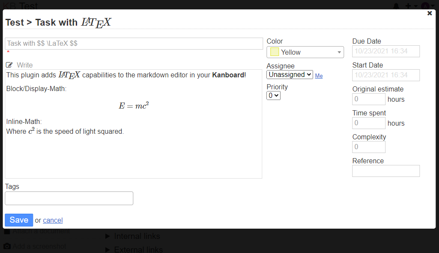This screenshot has height=253, width=439.
Task: Click the Start Date field
Action: [x=386, y=75]
